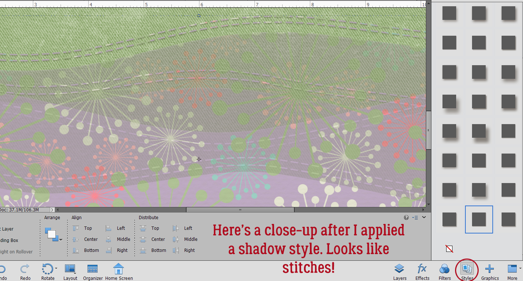
Task: Open tool options help icon
Action: pyautogui.click(x=406, y=218)
